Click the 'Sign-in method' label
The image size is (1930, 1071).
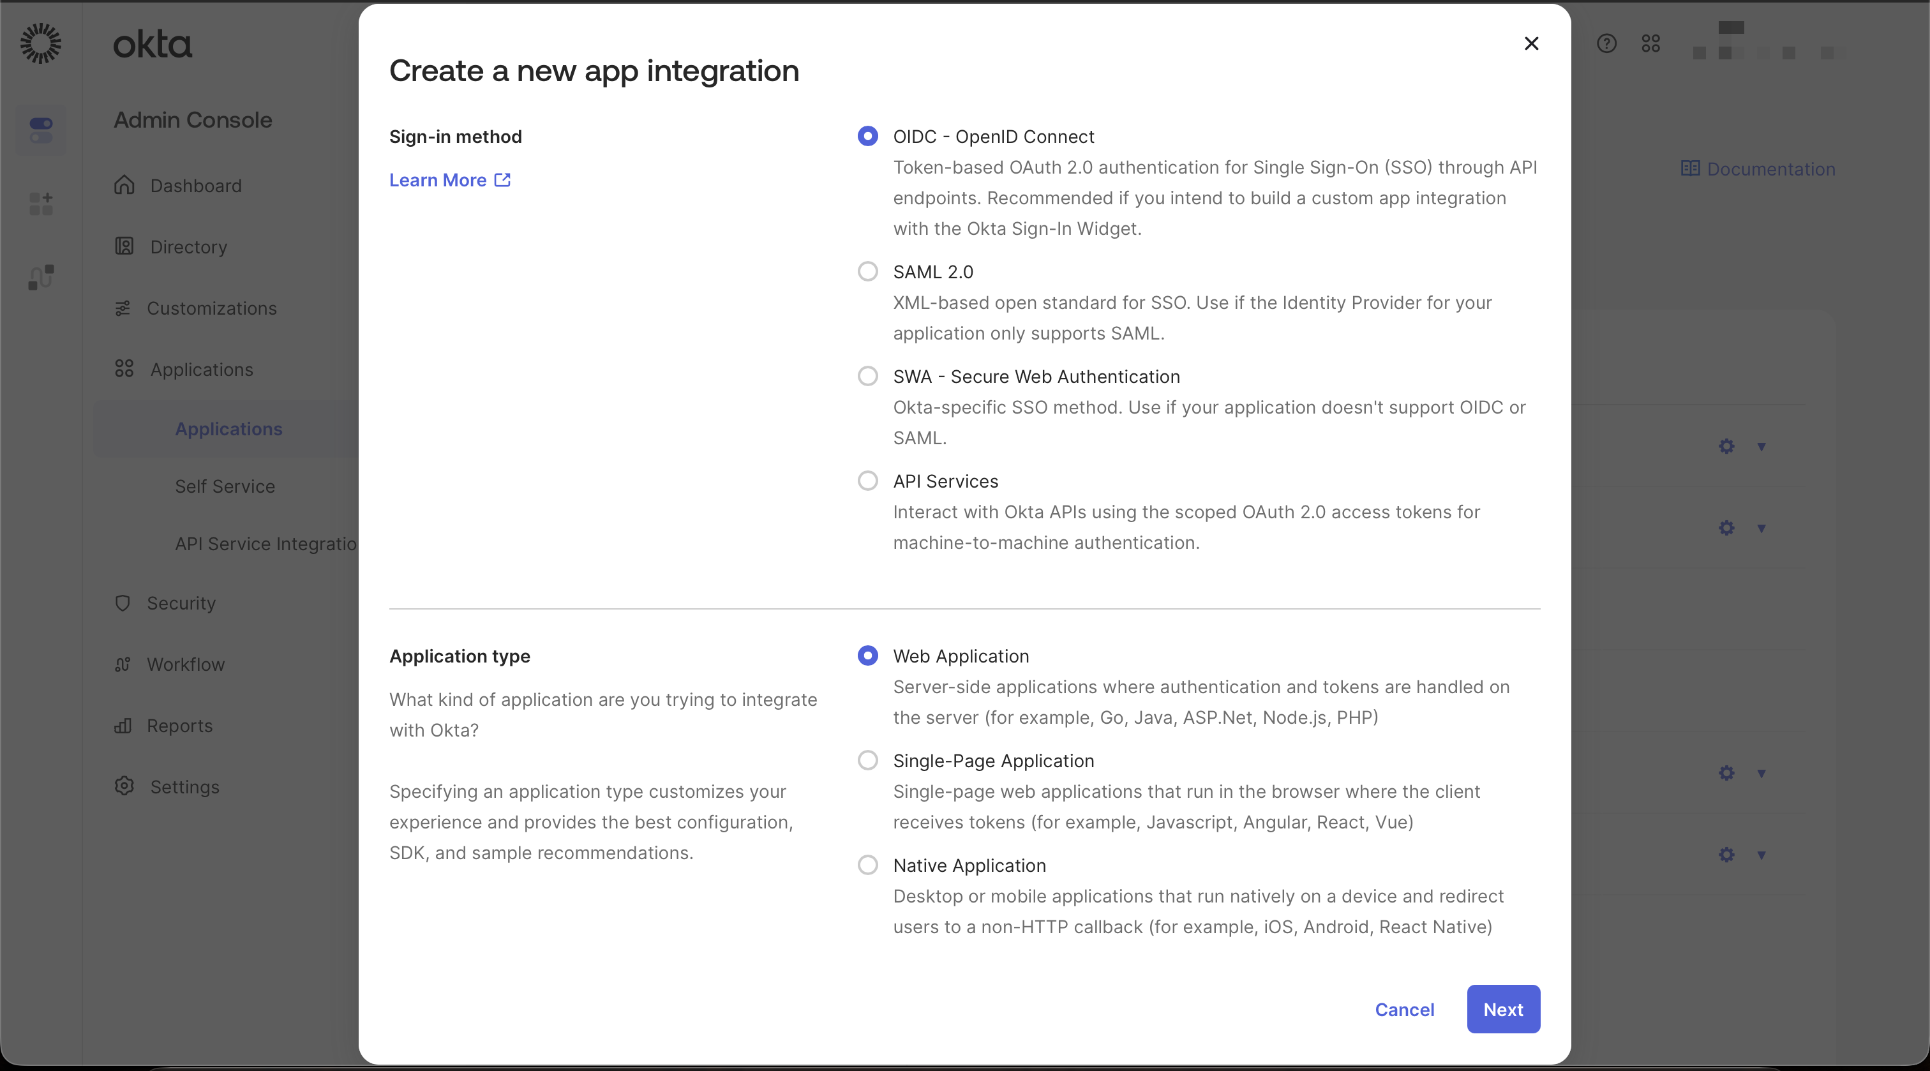click(x=456, y=137)
